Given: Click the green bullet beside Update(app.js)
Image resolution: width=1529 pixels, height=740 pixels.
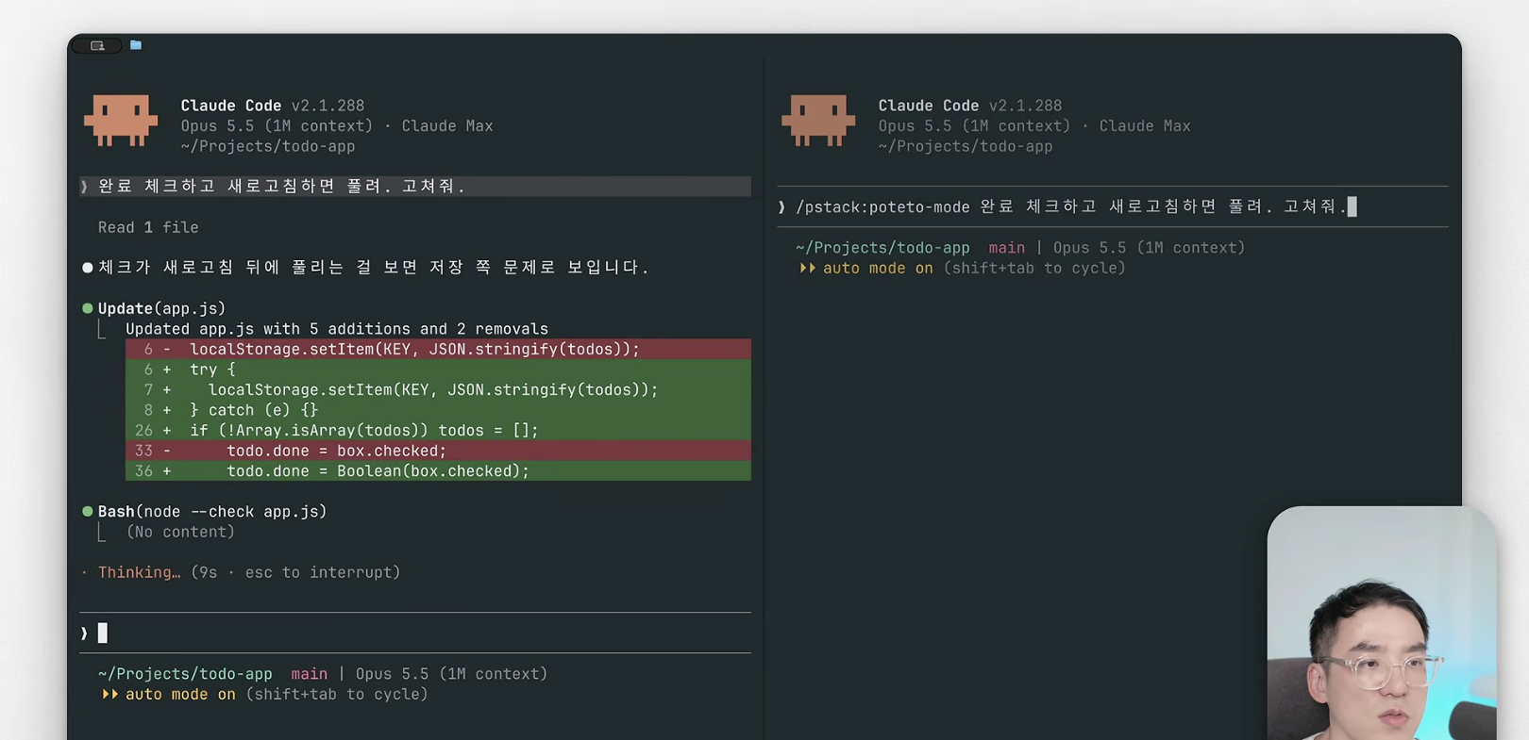Looking at the screenshot, I should click(x=88, y=308).
